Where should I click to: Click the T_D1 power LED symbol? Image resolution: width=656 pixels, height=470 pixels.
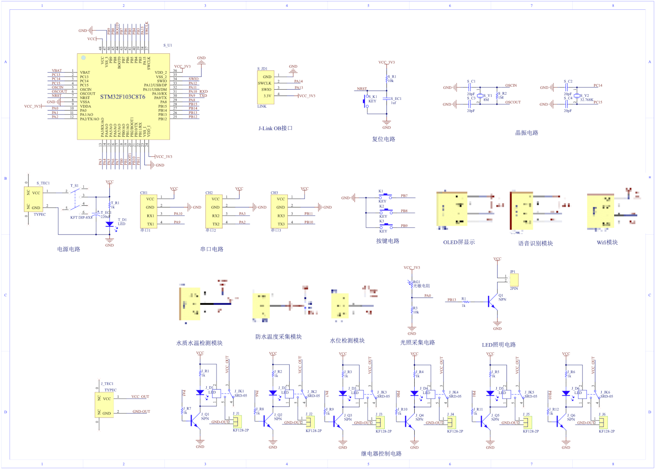click(x=110, y=224)
